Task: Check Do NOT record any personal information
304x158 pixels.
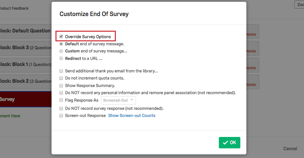Action: point(62,93)
